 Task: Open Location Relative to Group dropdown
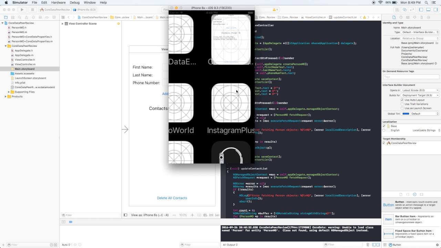point(420,38)
